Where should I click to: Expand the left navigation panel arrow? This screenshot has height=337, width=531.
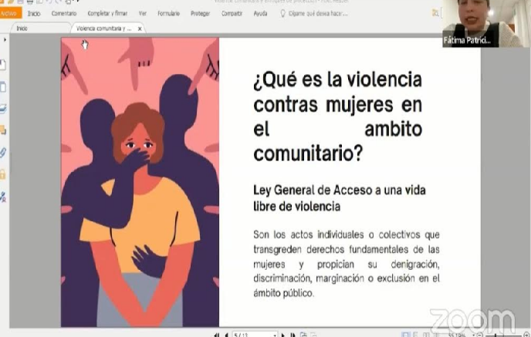coord(4,39)
